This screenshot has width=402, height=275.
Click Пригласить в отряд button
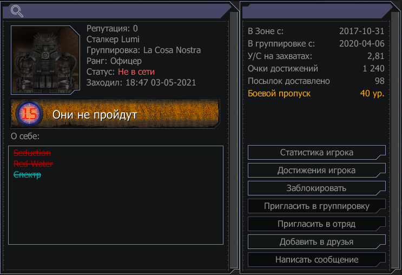tap(317, 224)
